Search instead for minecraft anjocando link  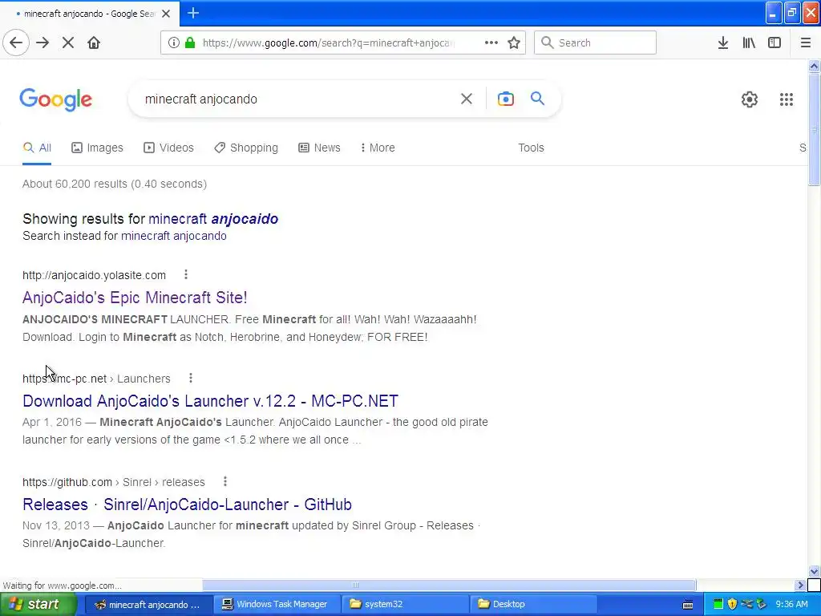[174, 236]
